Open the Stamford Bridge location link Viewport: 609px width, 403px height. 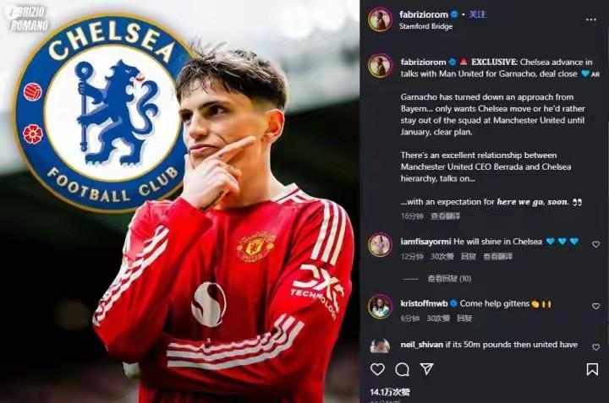(x=425, y=26)
